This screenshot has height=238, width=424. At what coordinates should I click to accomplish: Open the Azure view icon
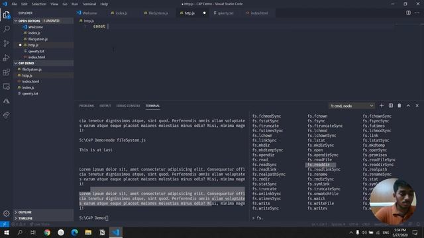(6, 101)
